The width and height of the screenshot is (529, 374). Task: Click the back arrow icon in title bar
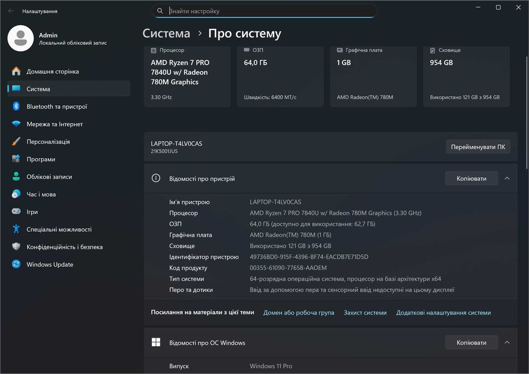tap(11, 11)
